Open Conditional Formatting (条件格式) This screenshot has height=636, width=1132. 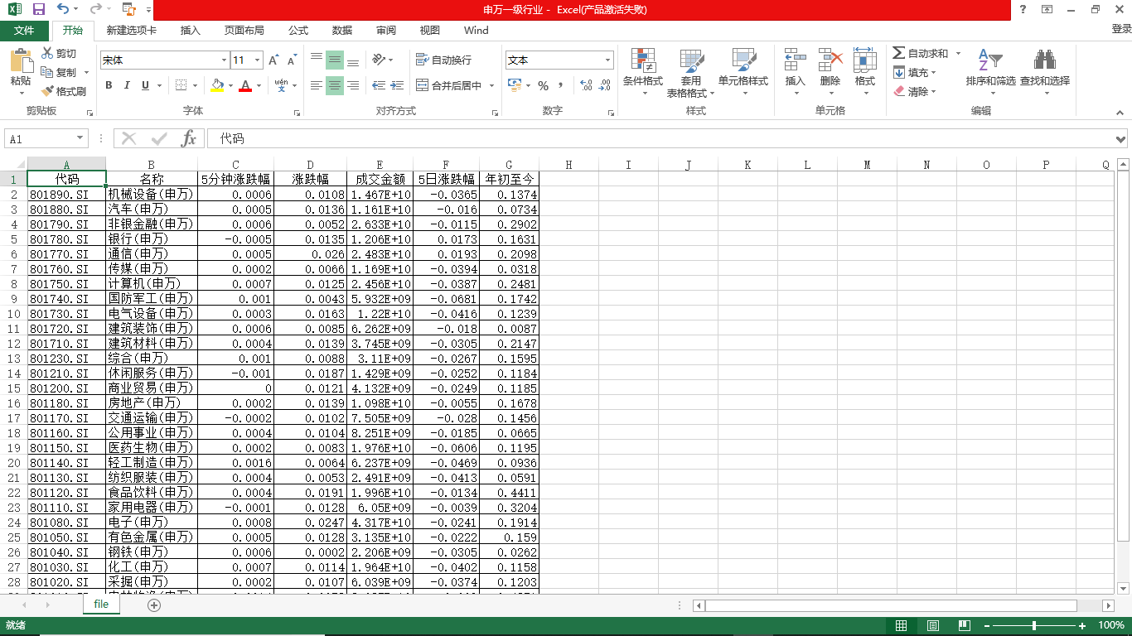643,73
